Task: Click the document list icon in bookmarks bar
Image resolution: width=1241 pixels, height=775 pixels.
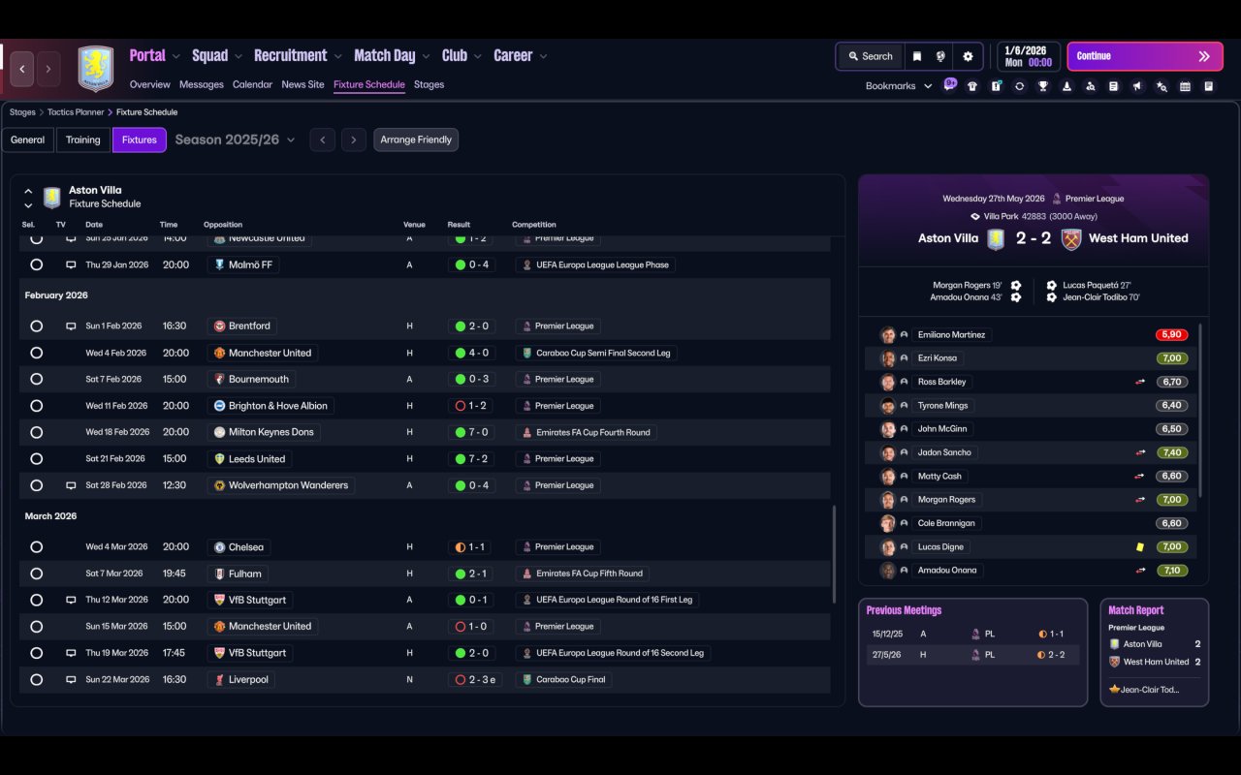Action: pos(1114,86)
